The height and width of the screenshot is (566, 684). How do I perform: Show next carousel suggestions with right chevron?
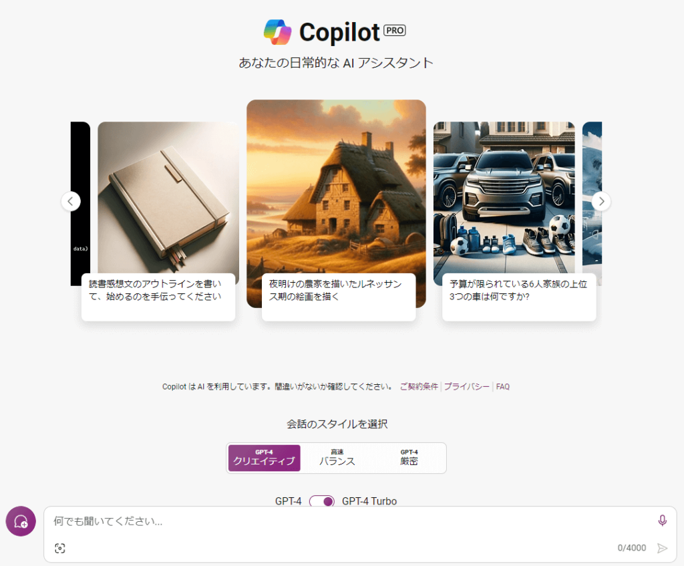coord(601,201)
